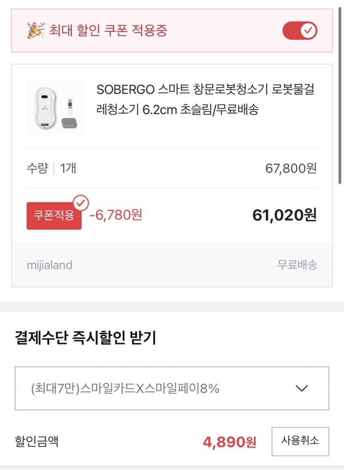Click the 4,890원 payment discount amount
The width and height of the screenshot is (344, 470).
(229, 442)
